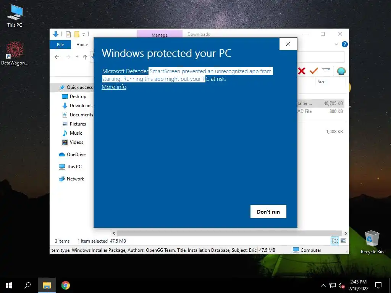Close the SmartScreen dialog with the X
The height and width of the screenshot is (293, 391).
coord(288,44)
